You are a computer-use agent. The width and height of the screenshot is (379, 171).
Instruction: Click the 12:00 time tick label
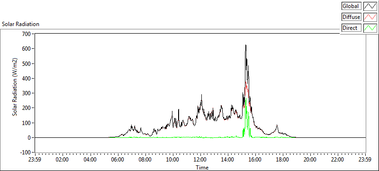[x=200, y=160]
